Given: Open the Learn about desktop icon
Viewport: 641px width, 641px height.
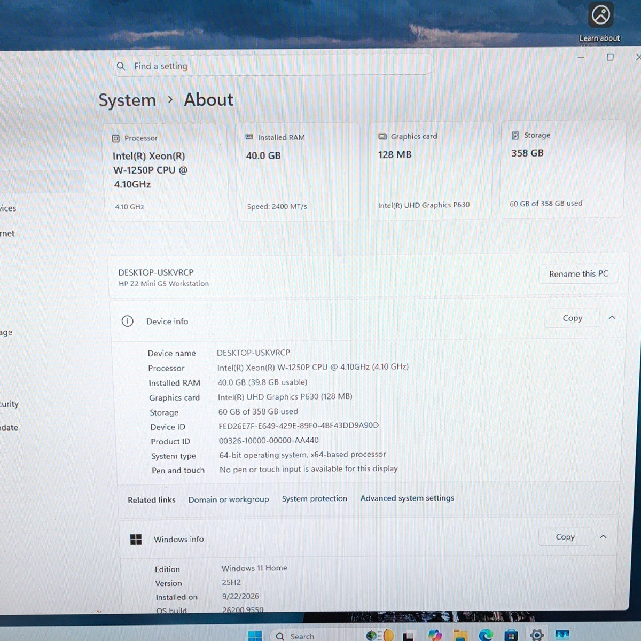Looking at the screenshot, I should (x=600, y=22).
